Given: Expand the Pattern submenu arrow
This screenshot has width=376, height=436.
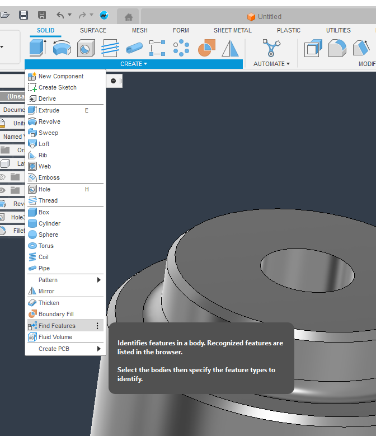Looking at the screenshot, I should point(98,280).
